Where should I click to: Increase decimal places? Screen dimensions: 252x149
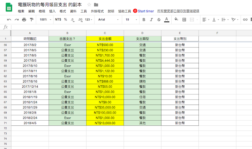point(80,20)
